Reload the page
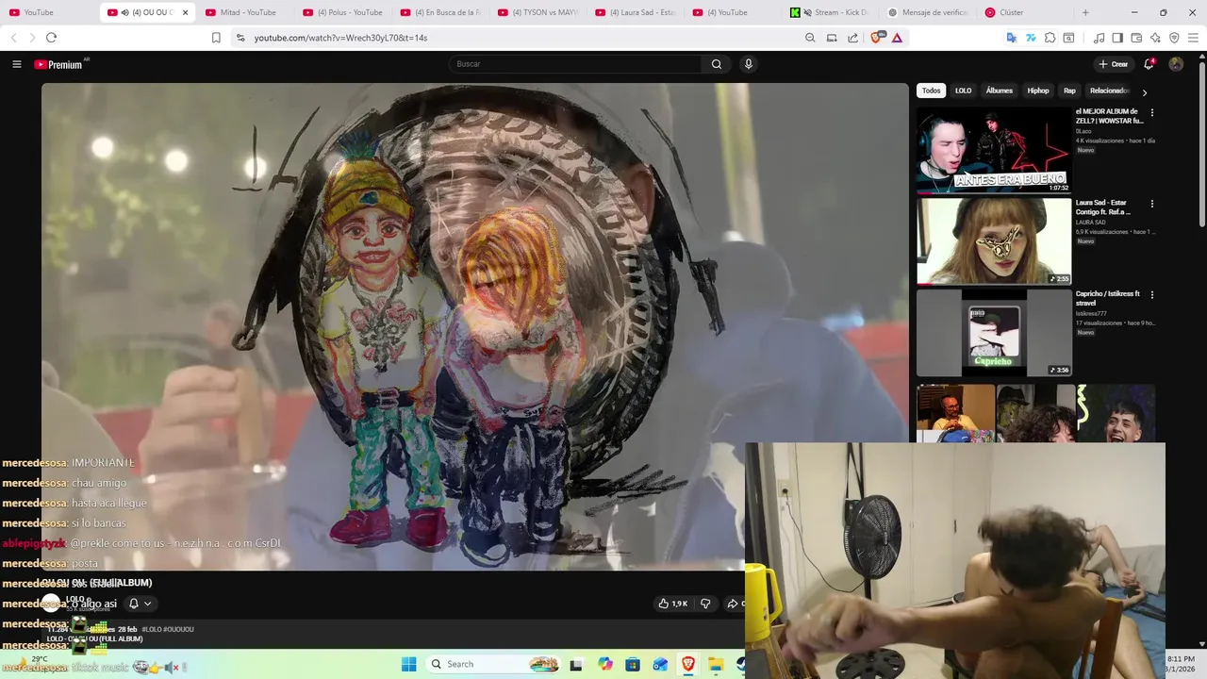 [51, 38]
